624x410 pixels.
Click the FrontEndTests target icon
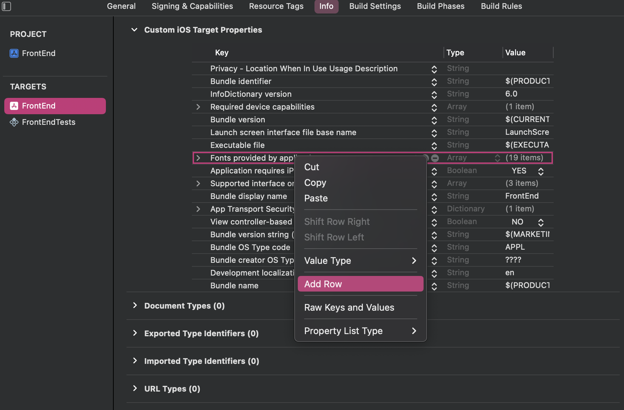[14, 122]
